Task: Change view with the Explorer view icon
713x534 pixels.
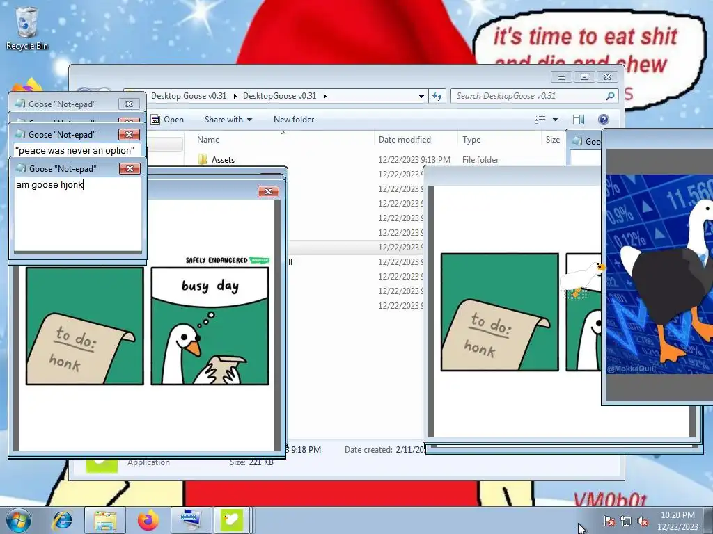Action: point(540,120)
